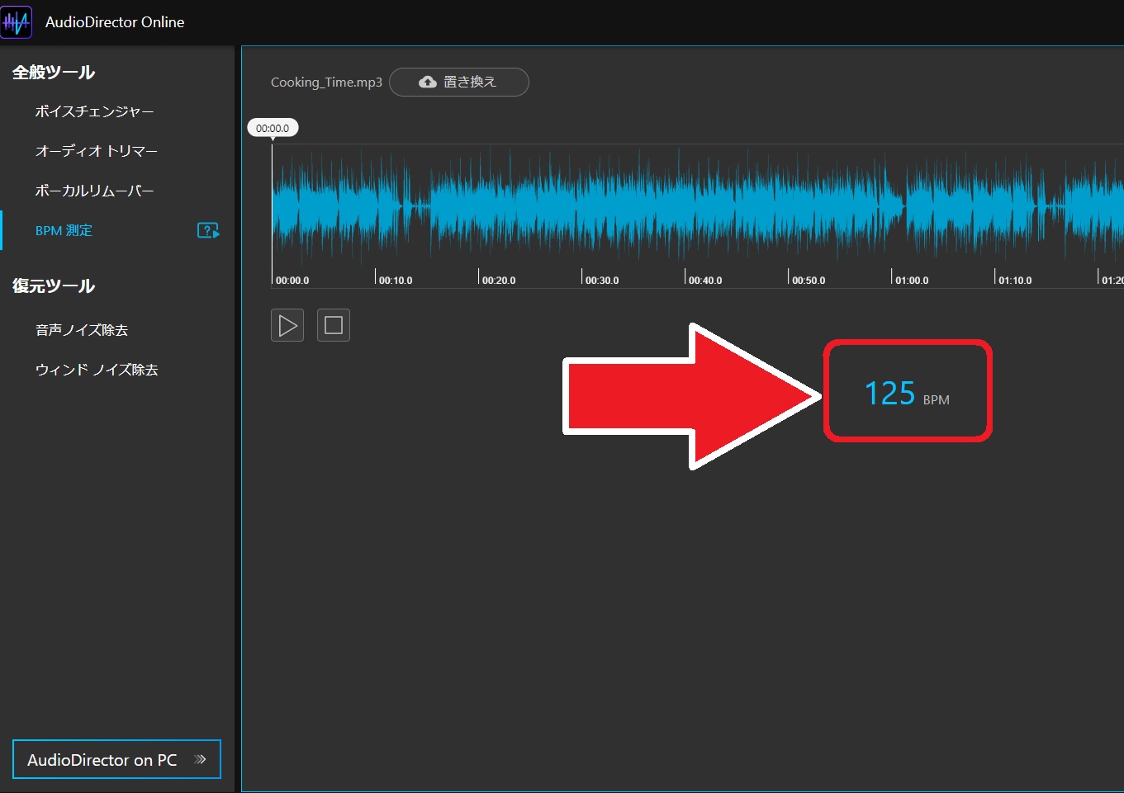Image resolution: width=1124 pixels, height=793 pixels.
Task: Click the 00:10.0 timeline label
Action: 396,281
